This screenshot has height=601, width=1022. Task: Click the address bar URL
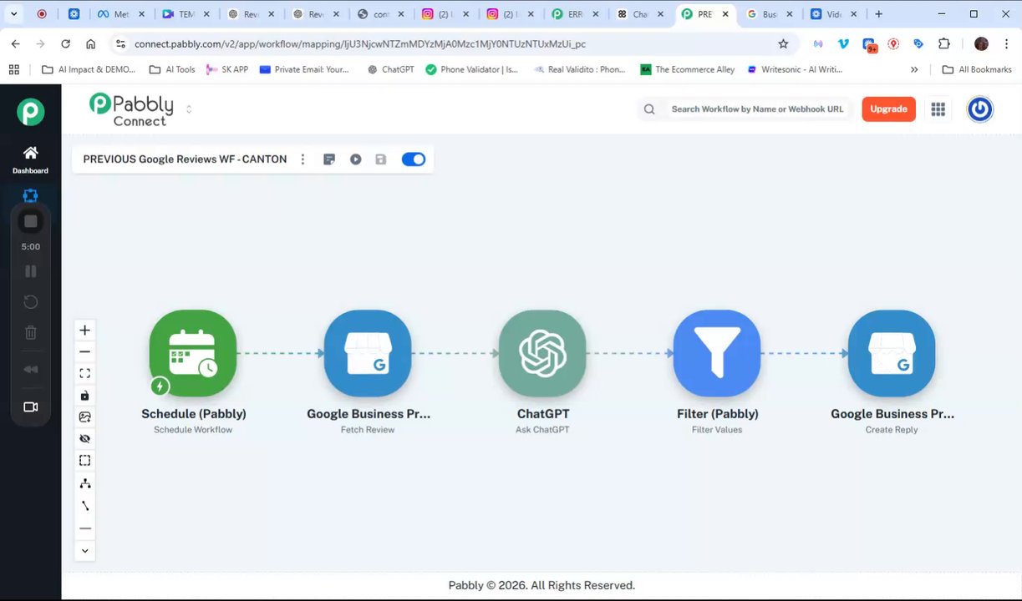[x=359, y=44]
